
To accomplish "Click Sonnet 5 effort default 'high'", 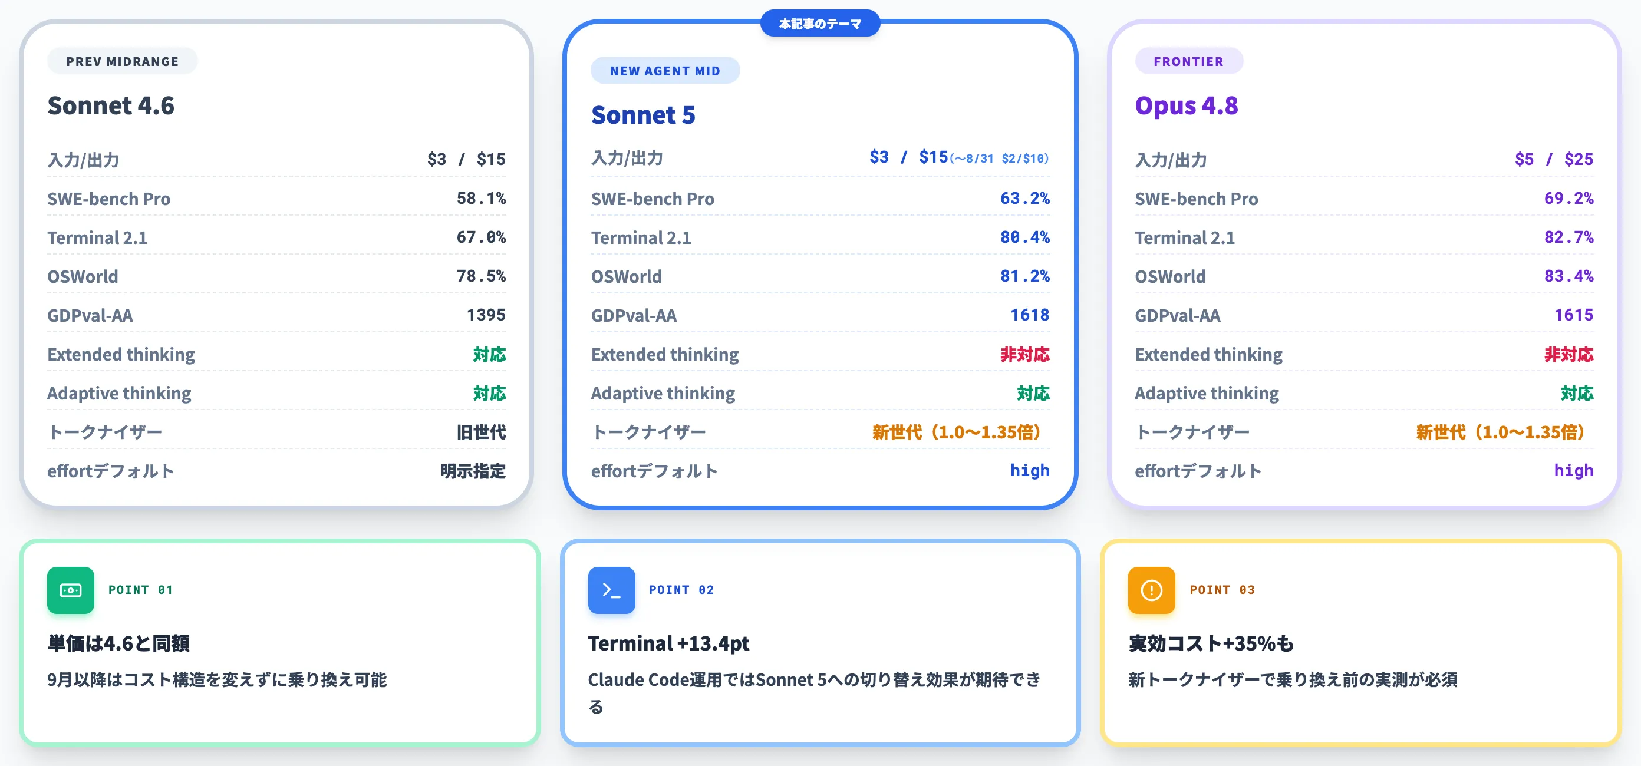I will (x=1029, y=471).
